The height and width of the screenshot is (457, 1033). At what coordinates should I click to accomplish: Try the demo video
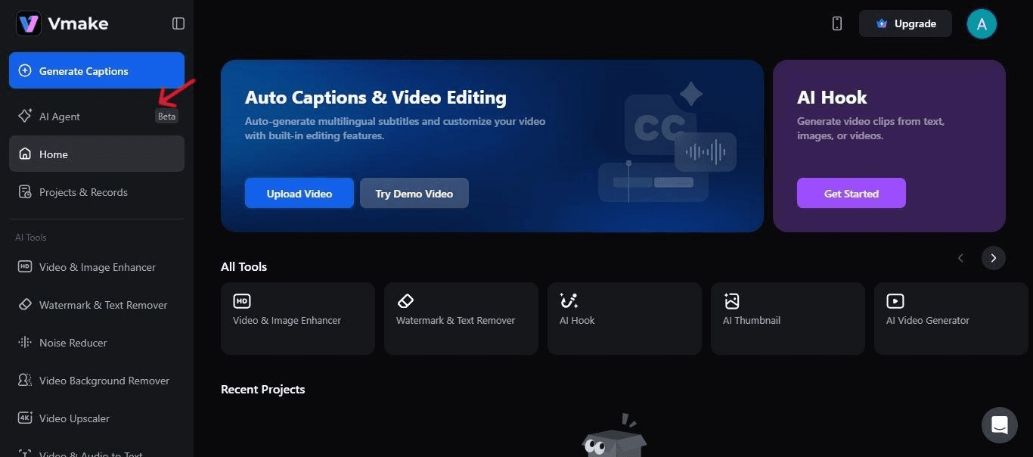[x=414, y=193]
